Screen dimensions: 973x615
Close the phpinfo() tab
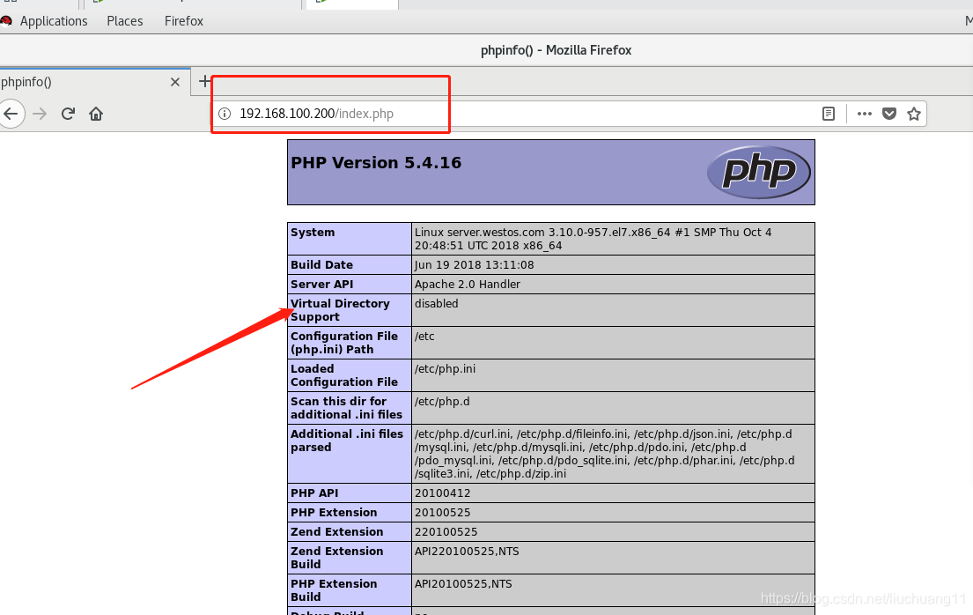coord(175,82)
